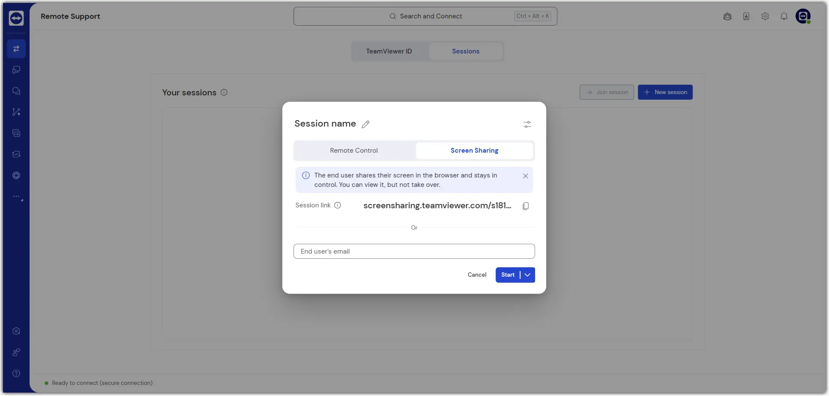Click Cancel in the session dialog
Screen dimensions: 829x396
point(477,275)
